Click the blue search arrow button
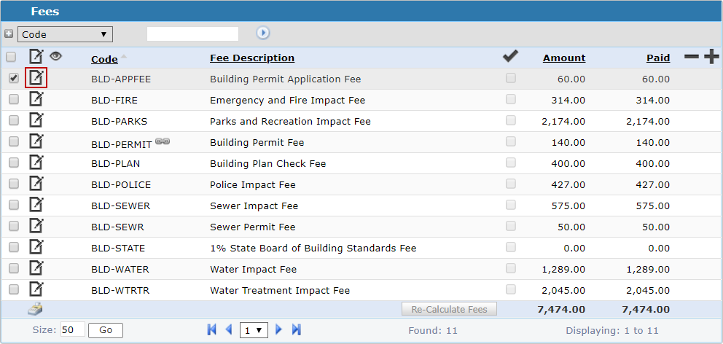This screenshot has width=723, height=344. click(x=263, y=33)
